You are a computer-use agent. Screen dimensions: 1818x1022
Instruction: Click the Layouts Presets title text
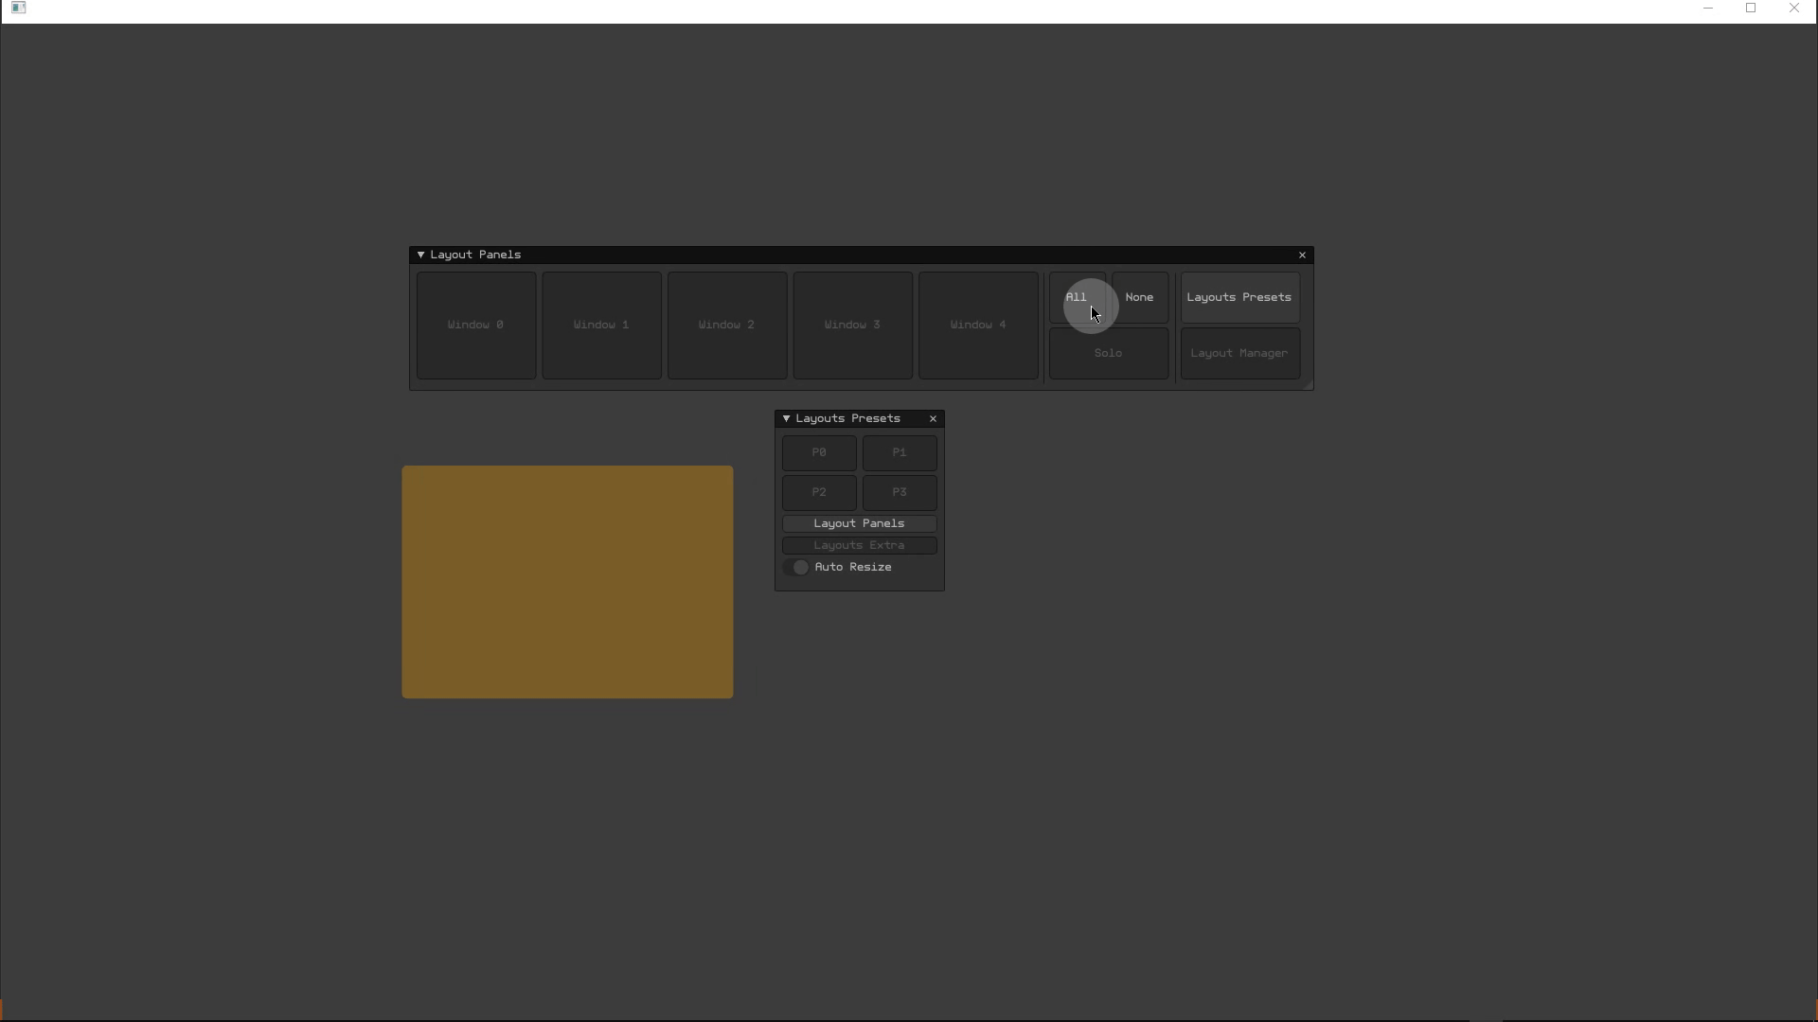click(848, 418)
